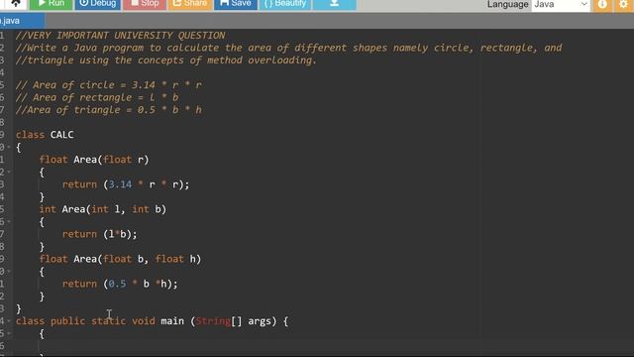Click the 'return (0.5 * b *h);' statement

point(120,285)
